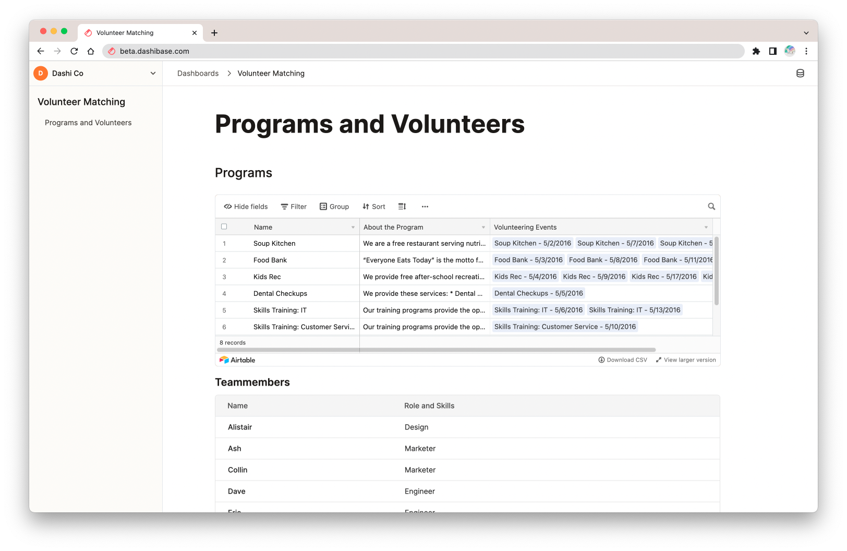Click the Airtable search magnifier
Viewport: 847px width, 551px height.
[x=711, y=207]
